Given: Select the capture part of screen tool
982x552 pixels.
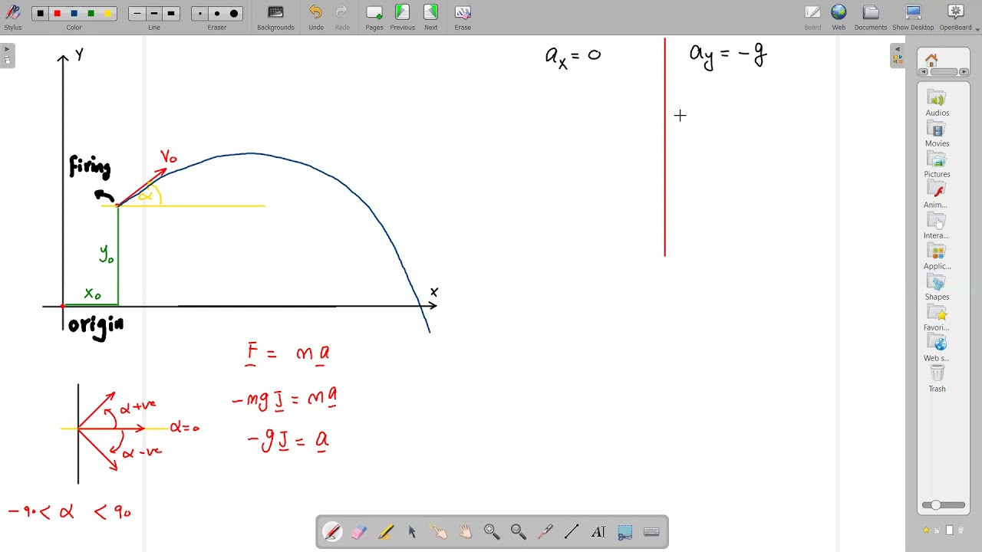Looking at the screenshot, I should click(625, 532).
